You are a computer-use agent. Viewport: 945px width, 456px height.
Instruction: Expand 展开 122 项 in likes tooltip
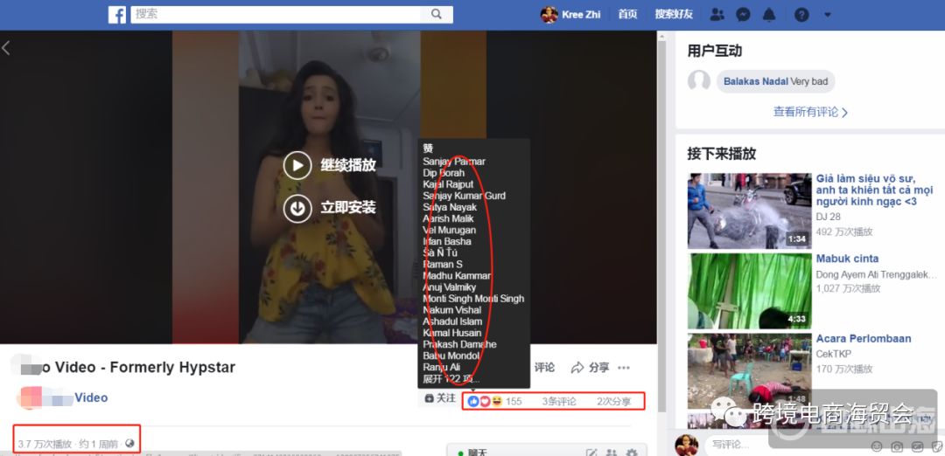(x=451, y=379)
